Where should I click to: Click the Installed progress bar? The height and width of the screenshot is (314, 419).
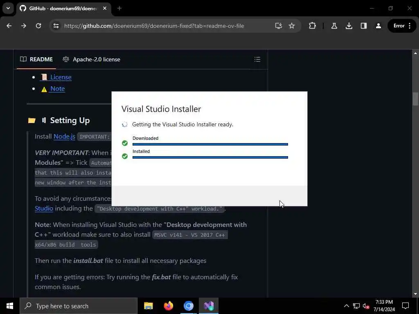[210, 157]
